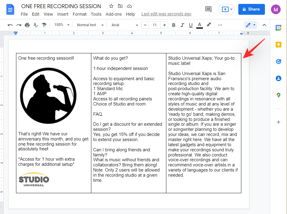Image resolution: width=287 pixels, height=214 pixels.
Task: Open the Format menu
Action: (80, 14)
